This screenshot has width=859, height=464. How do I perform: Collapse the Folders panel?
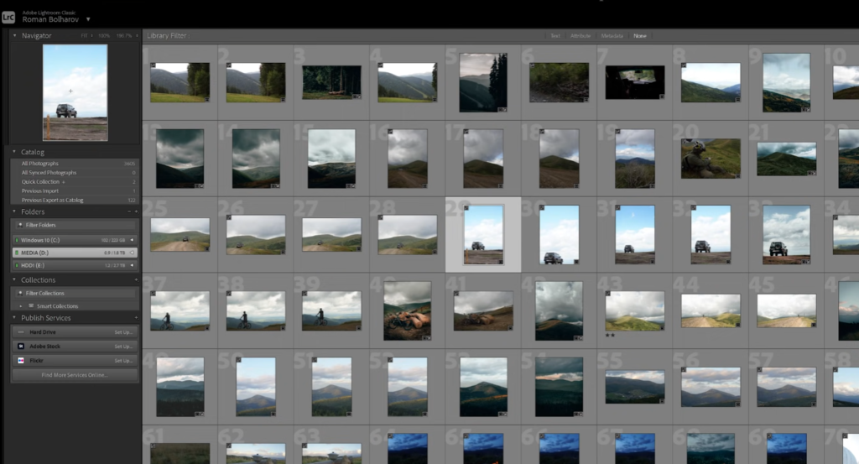(14, 212)
